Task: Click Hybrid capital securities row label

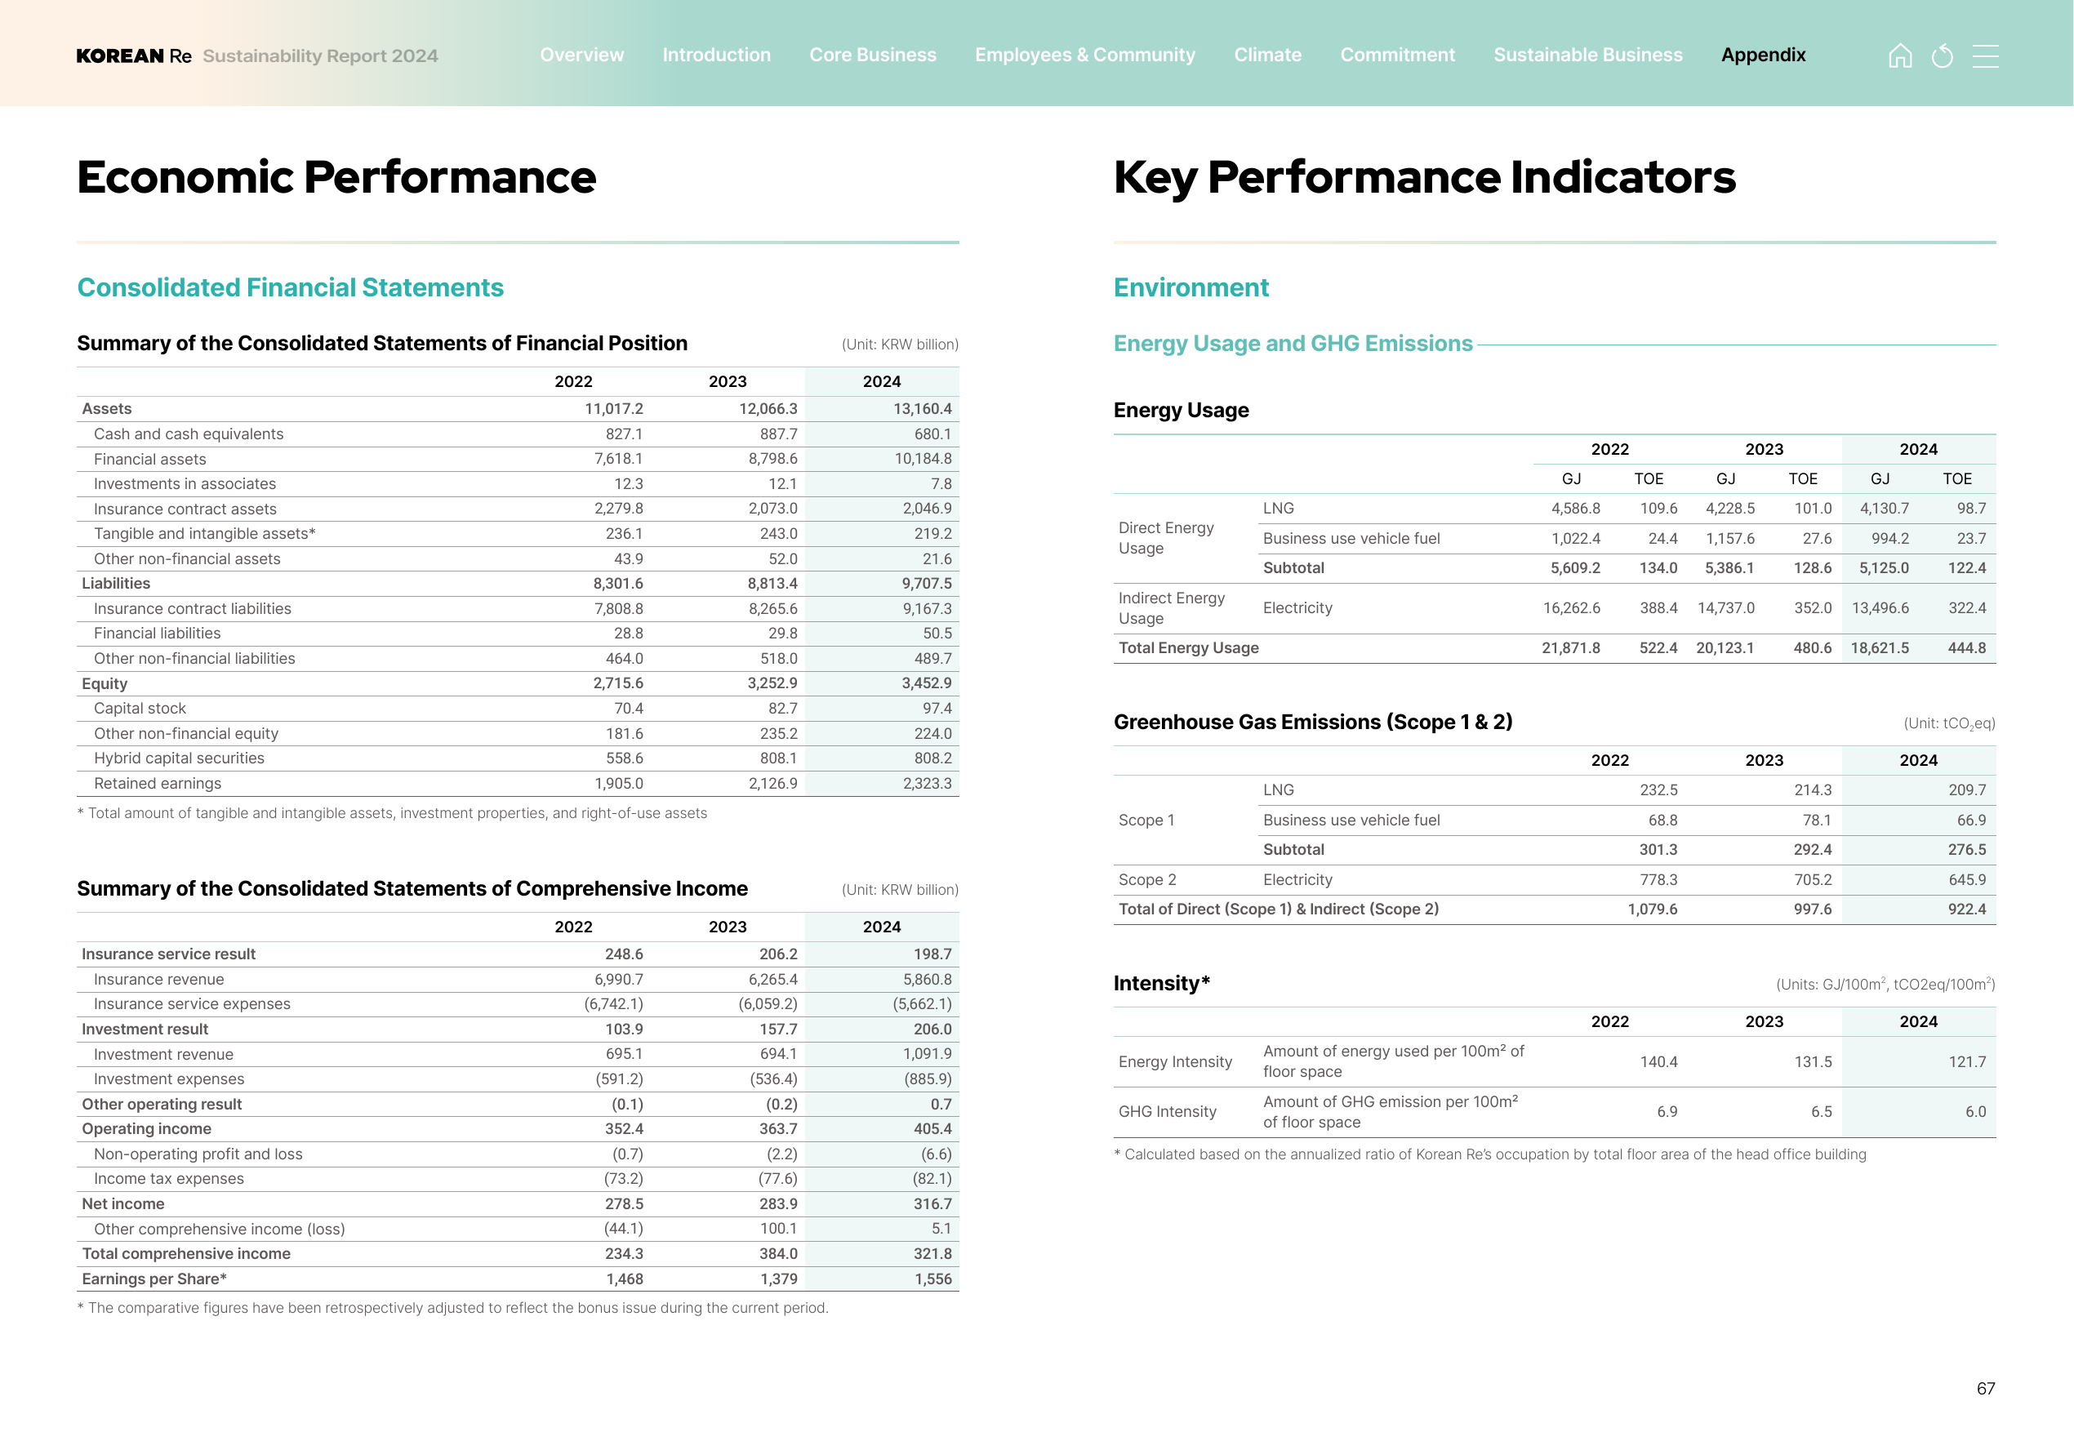Action: [x=179, y=758]
